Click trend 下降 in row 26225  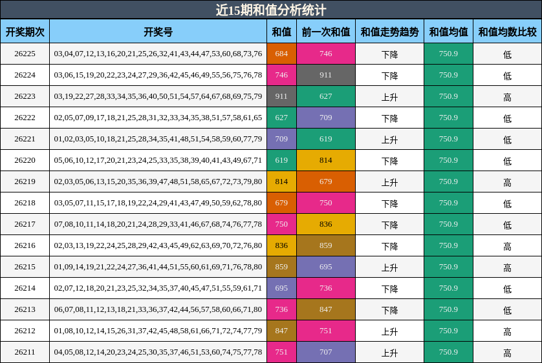389,54
